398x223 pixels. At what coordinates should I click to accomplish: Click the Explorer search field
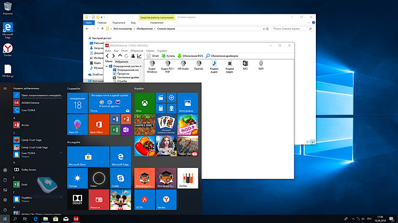(292, 29)
